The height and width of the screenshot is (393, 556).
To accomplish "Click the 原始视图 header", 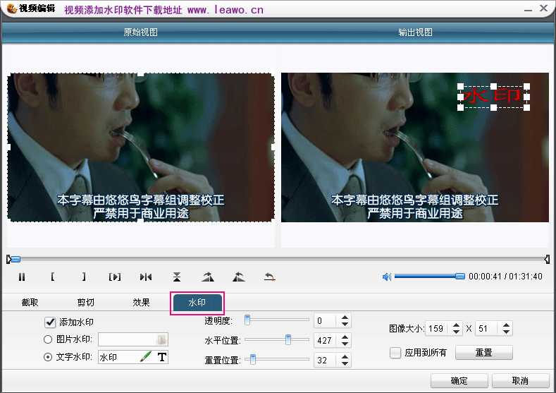I will 140,32.
